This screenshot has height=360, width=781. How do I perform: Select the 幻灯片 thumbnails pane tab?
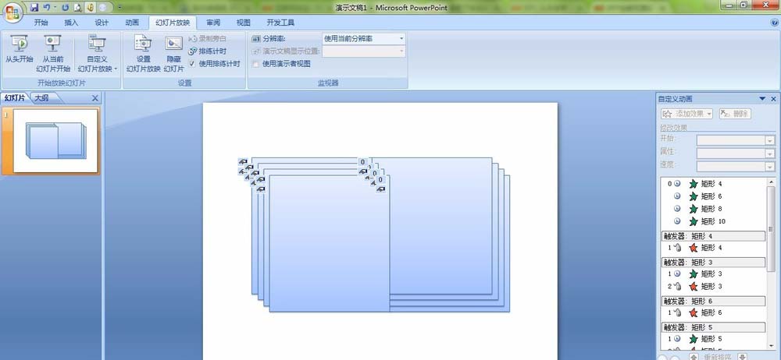tap(15, 98)
